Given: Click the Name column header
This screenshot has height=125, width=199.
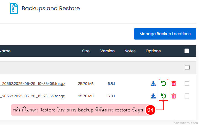Looking at the screenshot, I should tap(5, 51).
